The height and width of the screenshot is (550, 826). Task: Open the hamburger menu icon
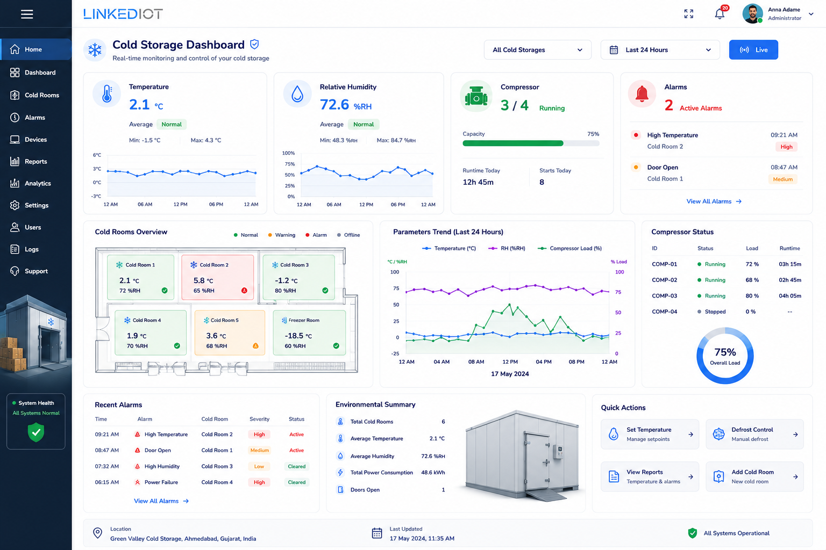tap(27, 14)
